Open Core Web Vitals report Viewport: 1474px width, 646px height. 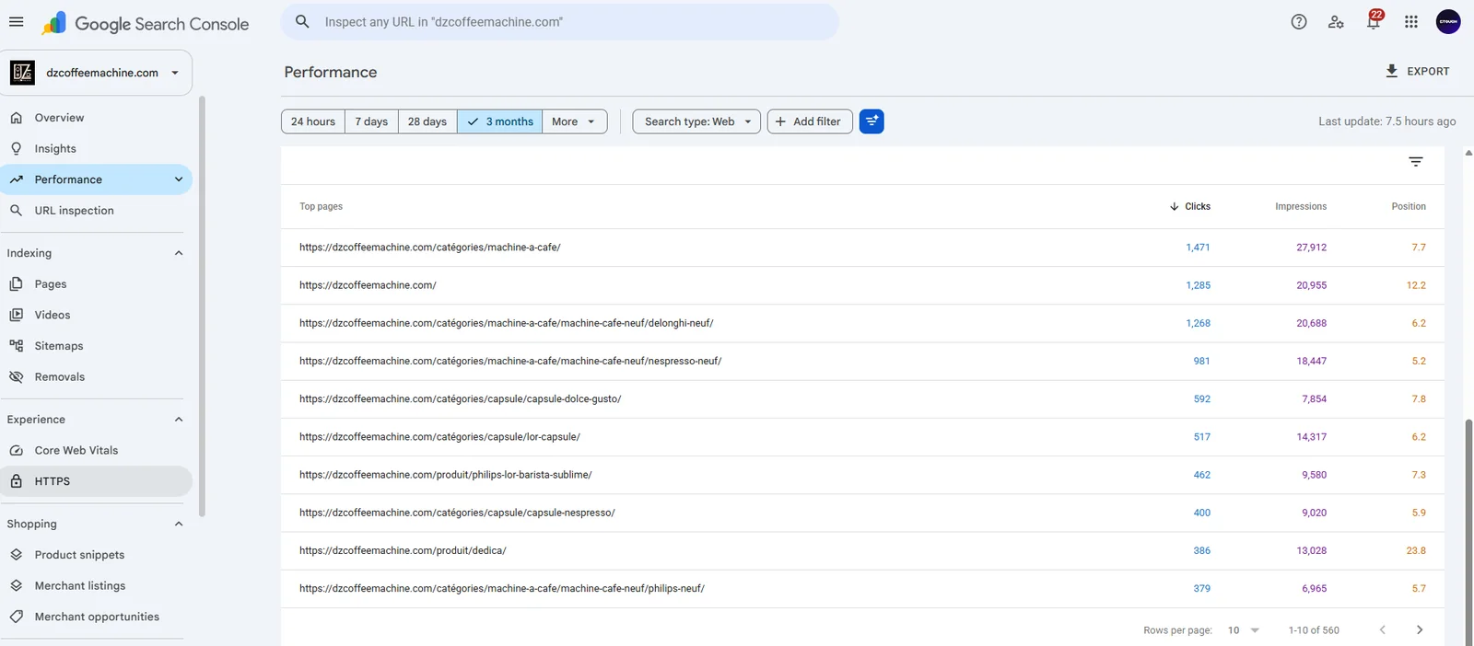(96, 450)
